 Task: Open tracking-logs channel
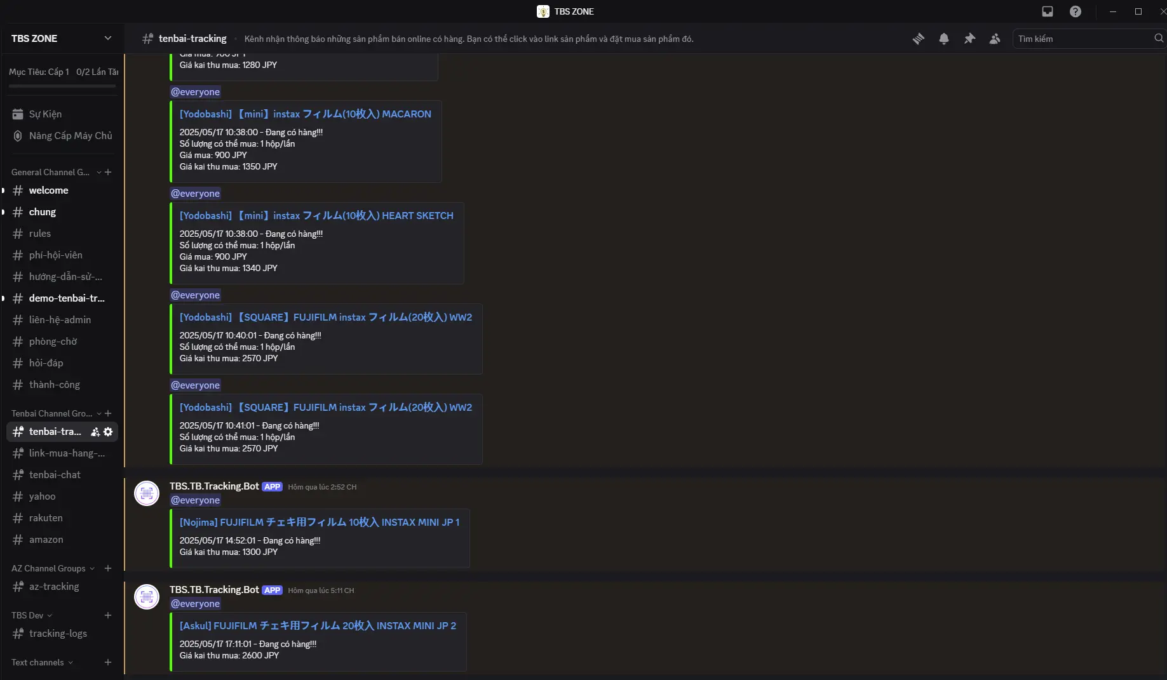click(x=62, y=634)
